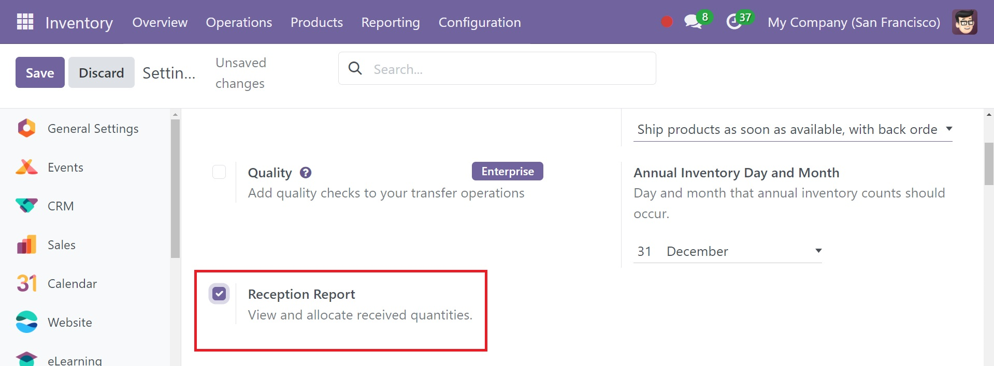Open the CRM settings icon
Viewport: 994px width, 366px height.
point(26,206)
